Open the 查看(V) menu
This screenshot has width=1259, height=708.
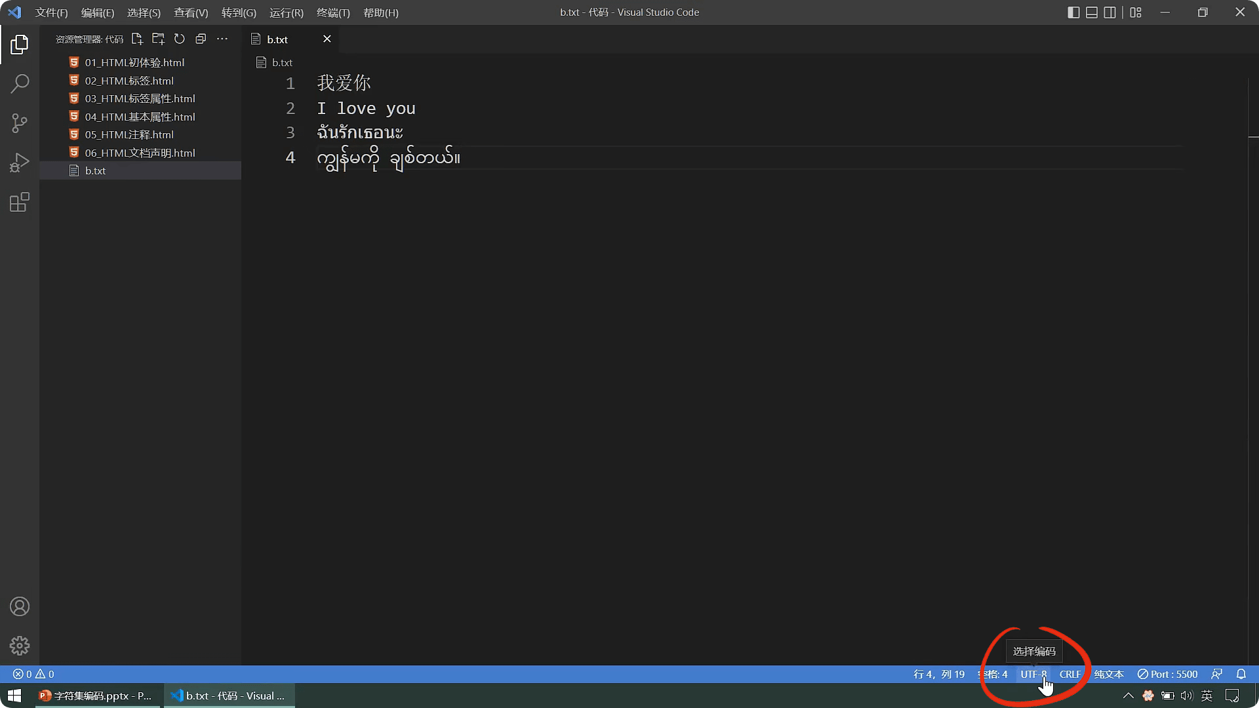click(191, 12)
